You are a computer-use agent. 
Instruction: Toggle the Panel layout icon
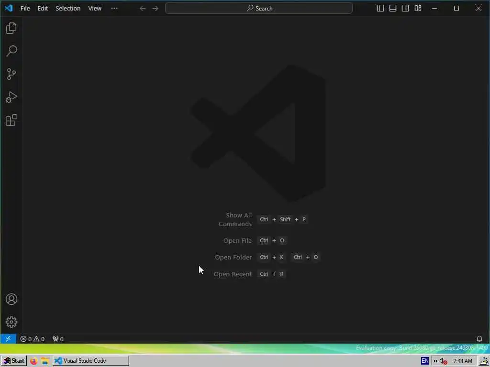click(393, 9)
